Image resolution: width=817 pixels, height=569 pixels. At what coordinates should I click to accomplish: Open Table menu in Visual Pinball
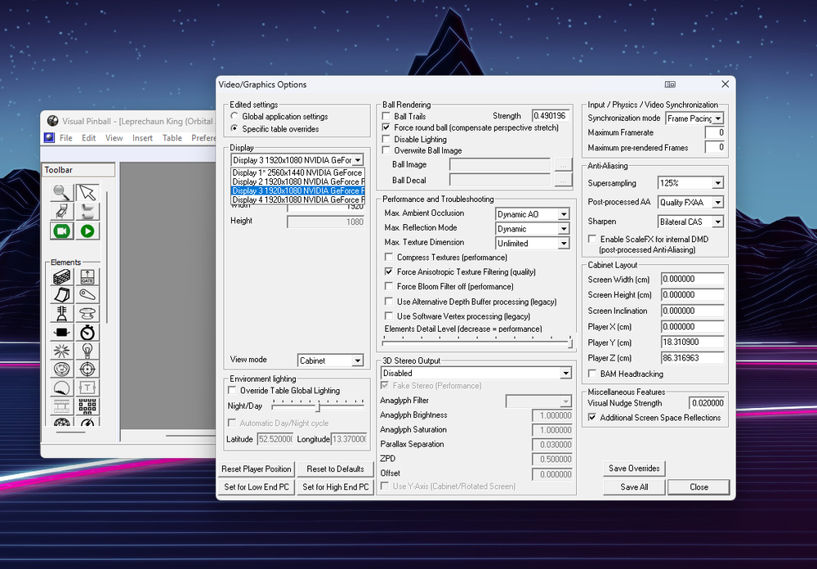tap(172, 137)
